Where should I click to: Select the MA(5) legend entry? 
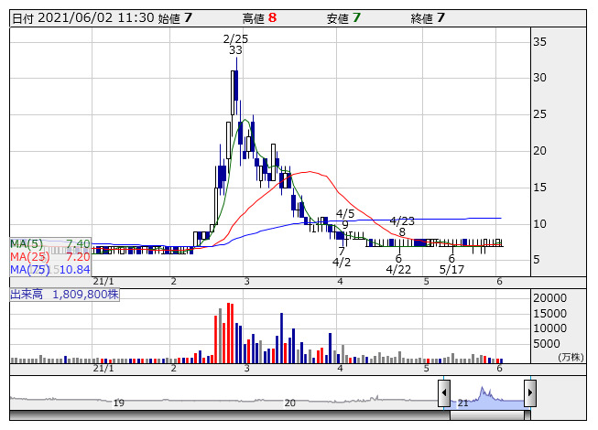[x=50, y=243]
